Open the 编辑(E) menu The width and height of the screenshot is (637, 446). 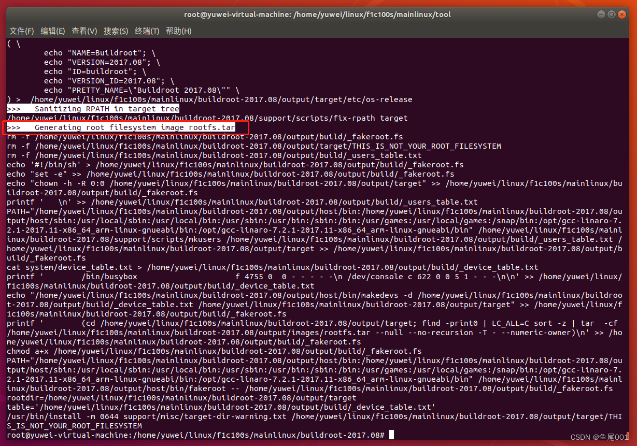click(52, 31)
